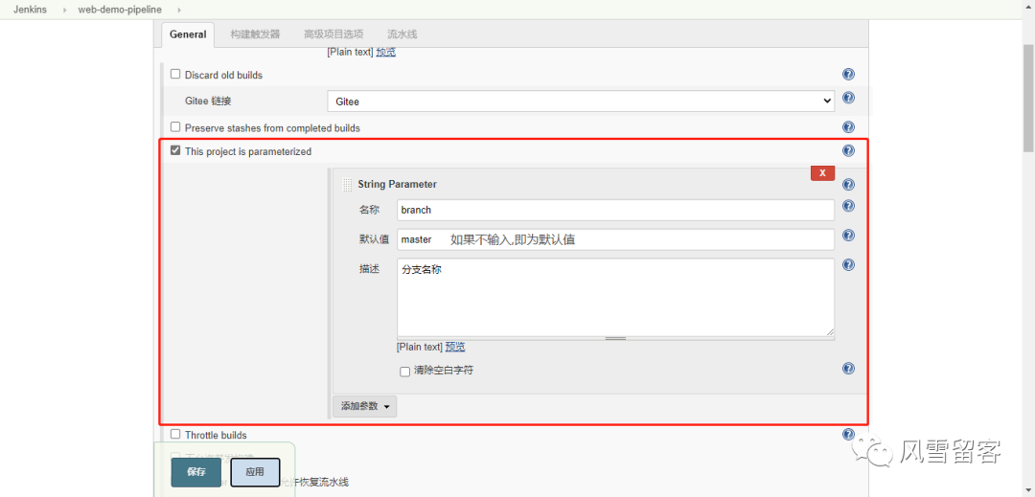Delete the String Parameter with red X
The image size is (1035, 497).
[822, 172]
